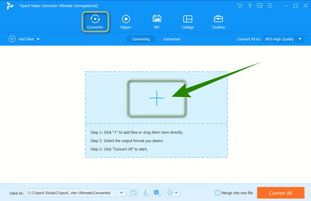Click the Add Files label
Screen dimensions: 311x201
[26, 39]
